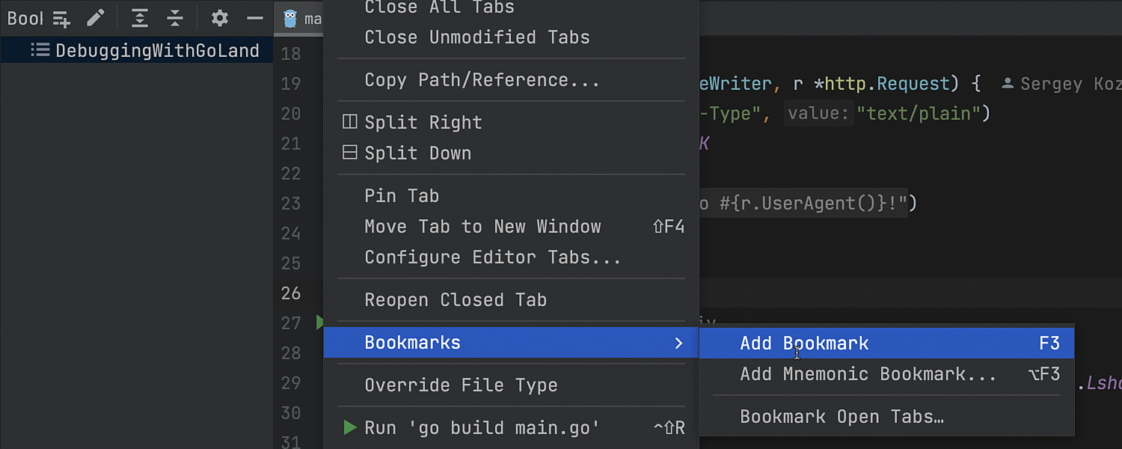
Task: Toggle Pin Tab for the current tab
Action: coord(402,196)
